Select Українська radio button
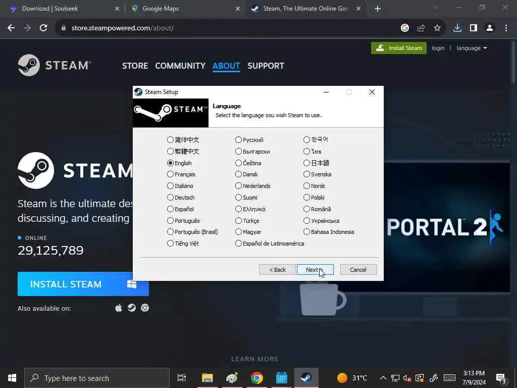 pos(306,220)
